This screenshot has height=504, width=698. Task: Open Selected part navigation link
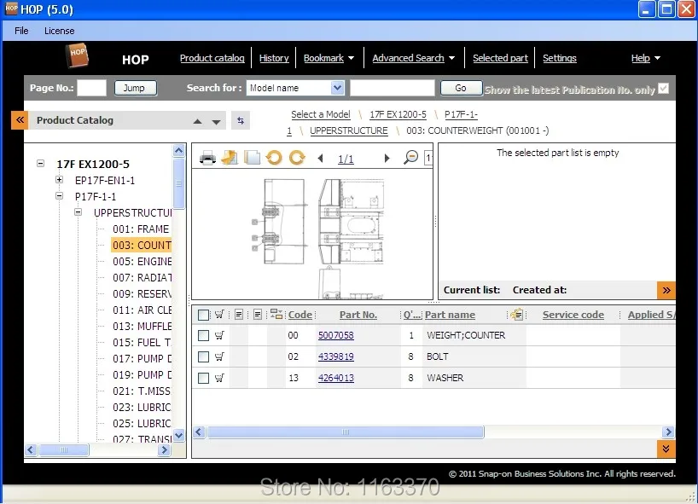[500, 58]
